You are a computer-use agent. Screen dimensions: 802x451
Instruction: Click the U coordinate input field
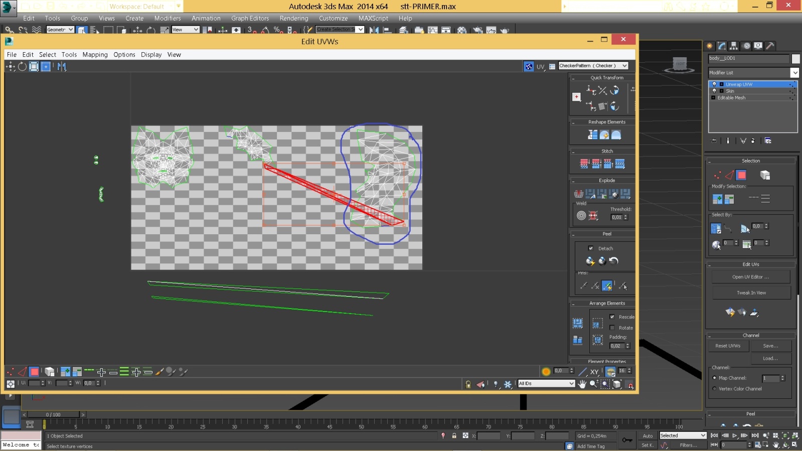(x=34, y=383)
